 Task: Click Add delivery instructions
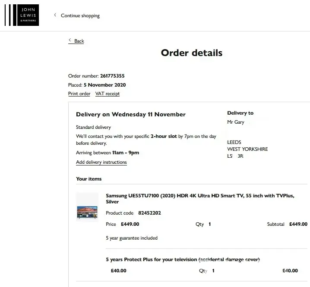(101, 162)
